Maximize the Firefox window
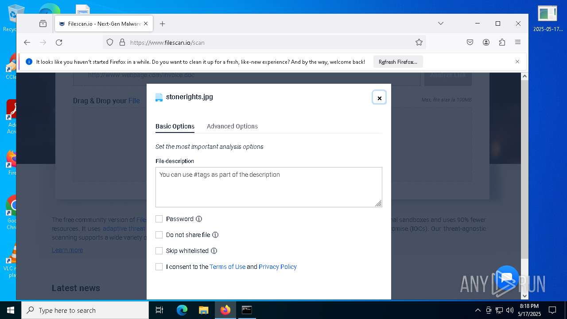Screen dimensions: 567x319 pyautogui.click(x=498, y=23)
